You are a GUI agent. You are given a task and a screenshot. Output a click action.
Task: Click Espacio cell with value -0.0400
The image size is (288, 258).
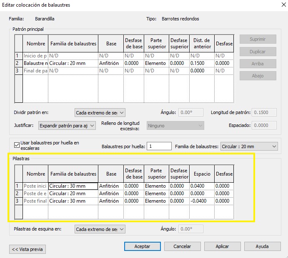pos(202,201)
